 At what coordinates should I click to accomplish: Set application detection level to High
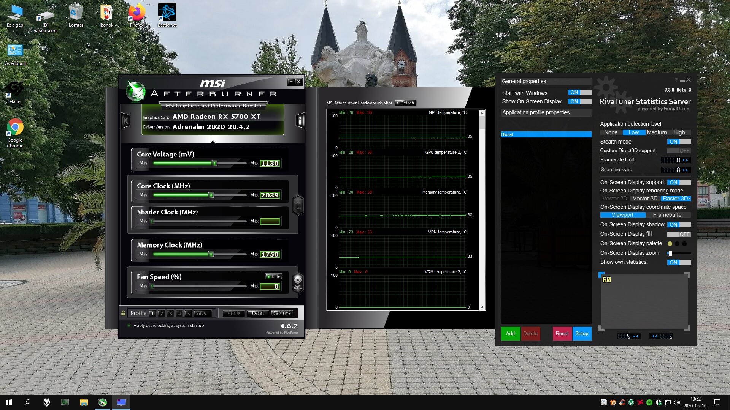click(679, 132)
